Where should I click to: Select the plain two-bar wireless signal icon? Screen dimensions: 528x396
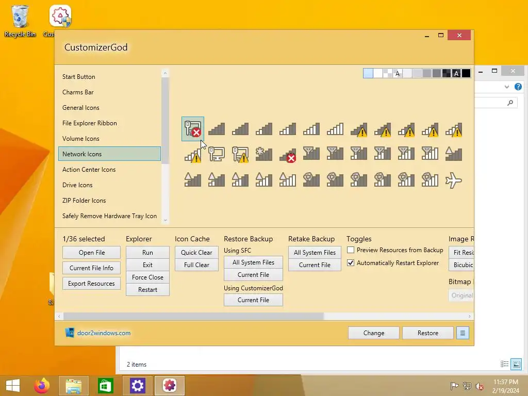click(264, 129)
